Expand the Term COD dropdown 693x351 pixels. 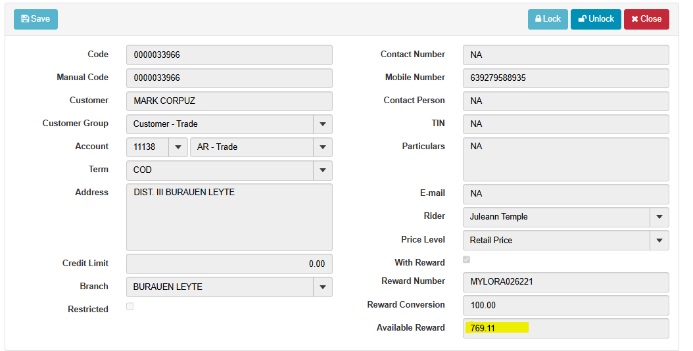click(x=322, y=170)
